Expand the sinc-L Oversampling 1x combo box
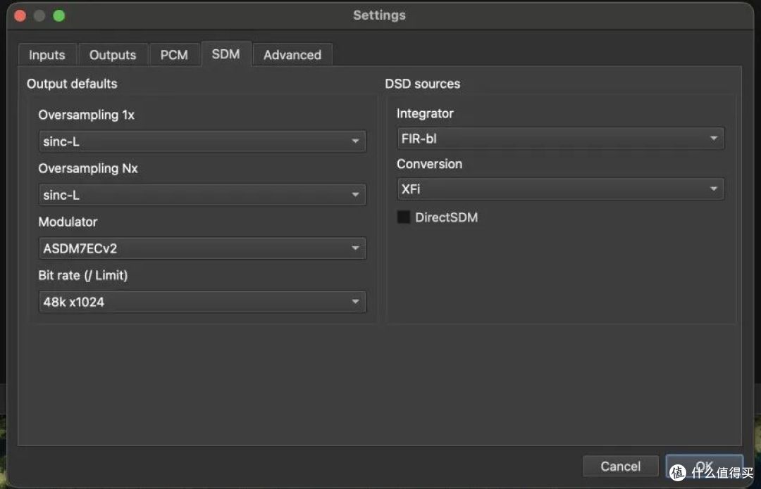 (x=202, y=141)
